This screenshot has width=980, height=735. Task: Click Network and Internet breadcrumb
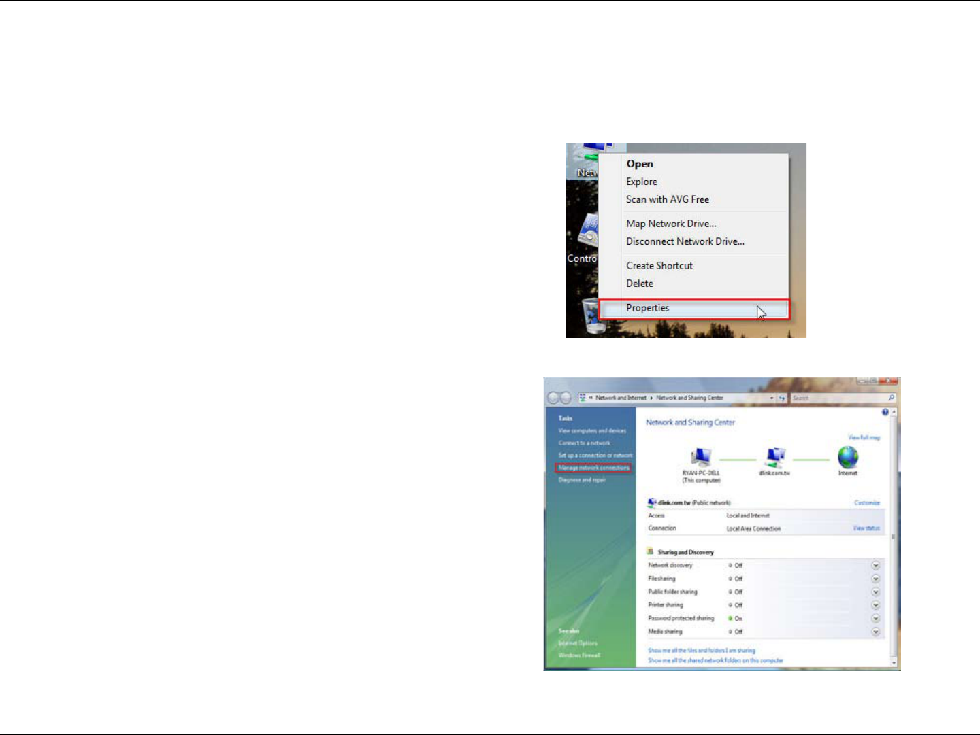621,398
